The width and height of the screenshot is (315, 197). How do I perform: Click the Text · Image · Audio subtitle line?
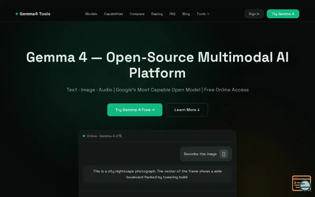tap(157, 90)
